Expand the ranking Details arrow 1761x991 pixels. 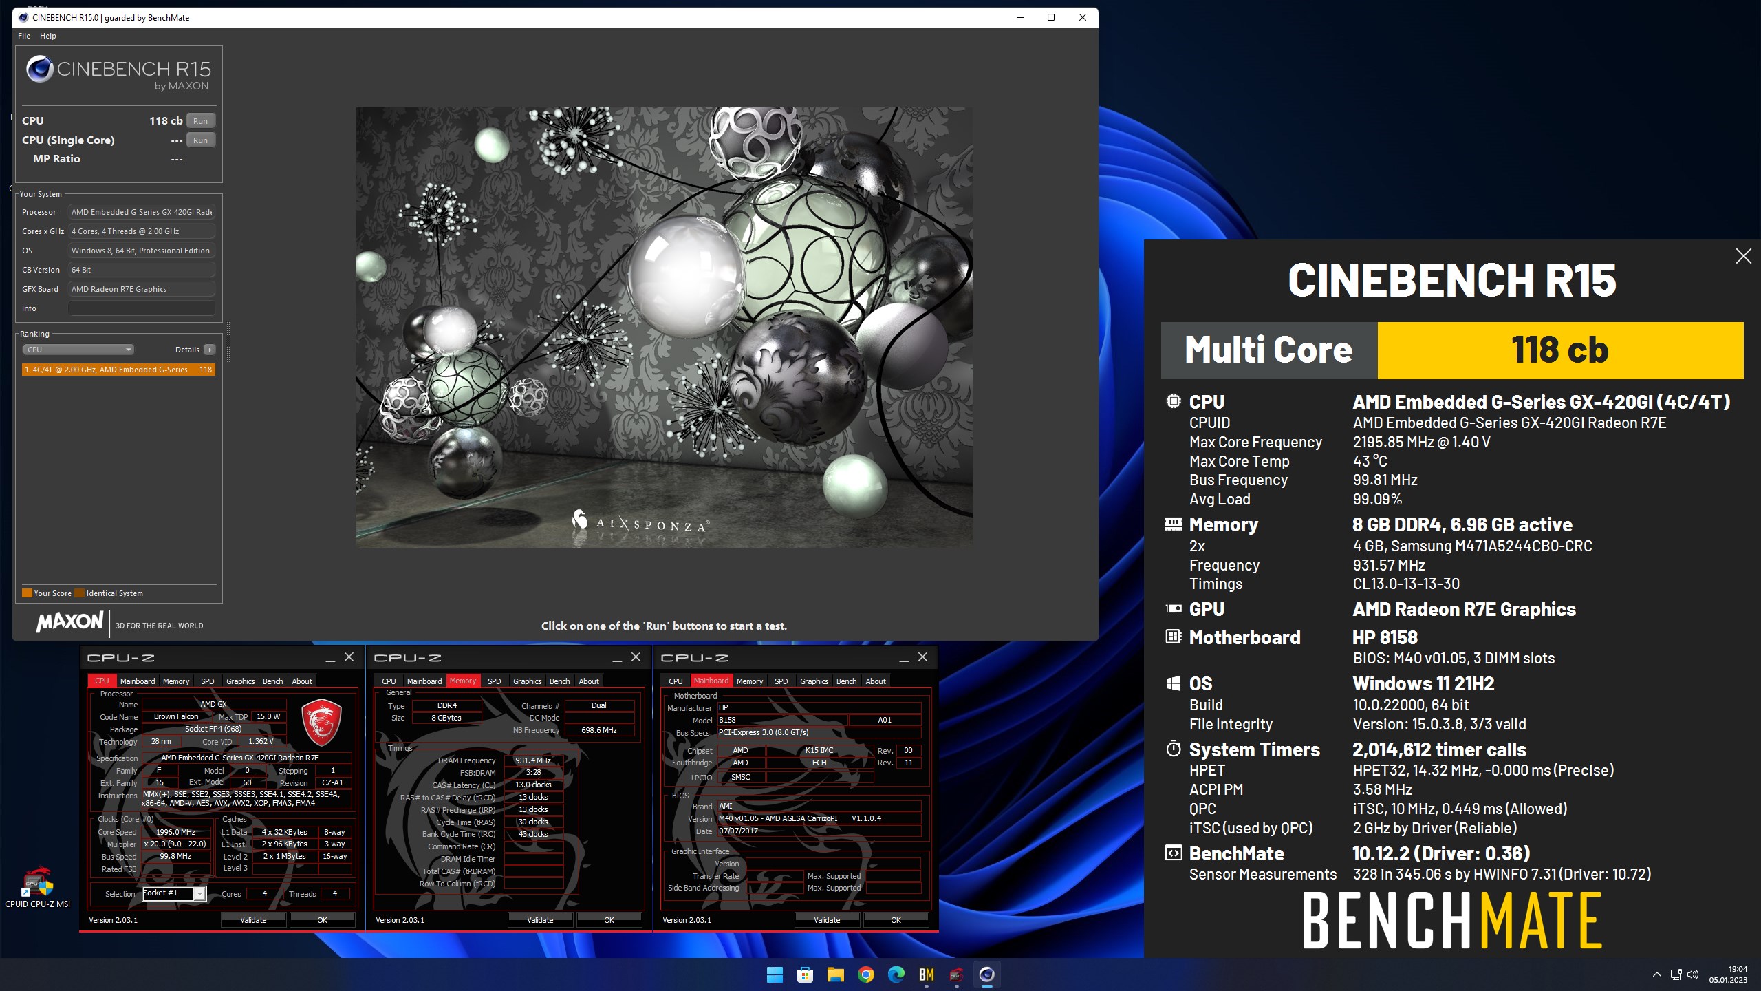[x=210, y=350]
